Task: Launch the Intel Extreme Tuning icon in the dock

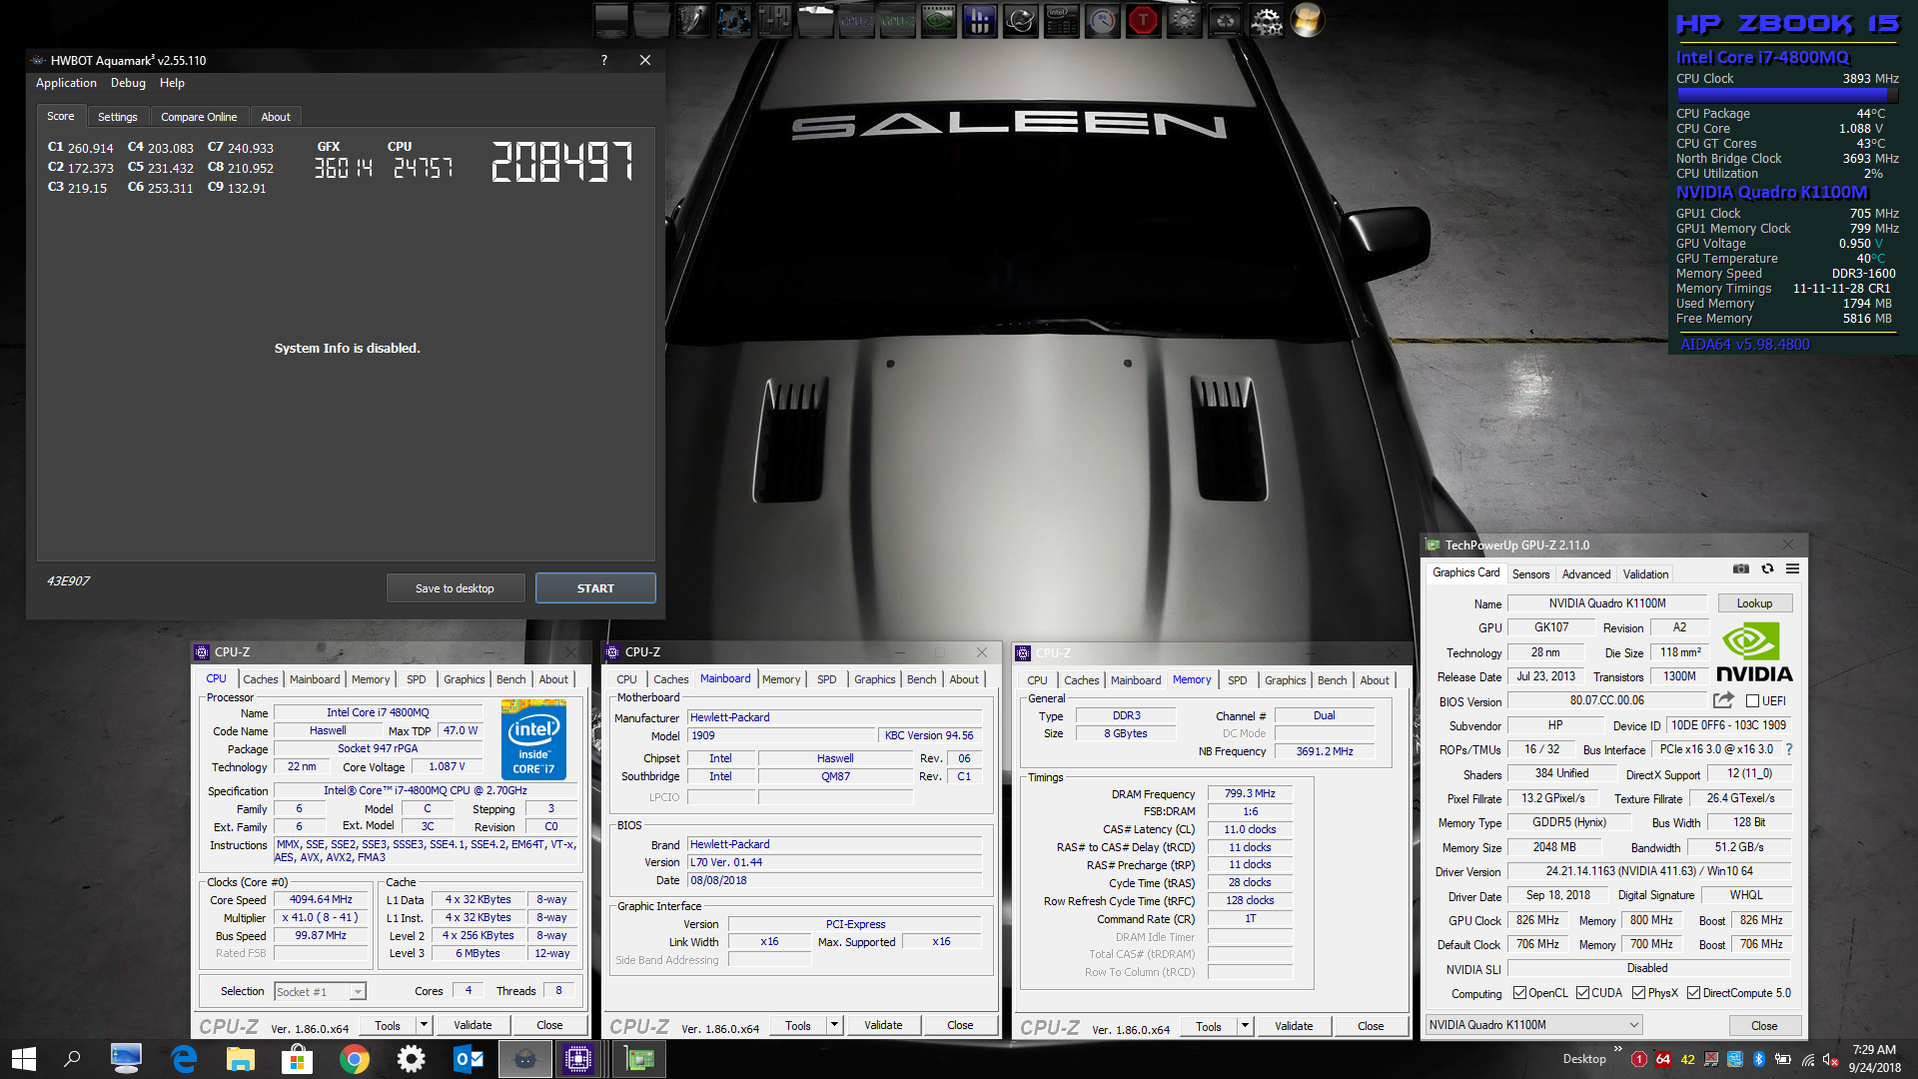Action: point(1061,20)
